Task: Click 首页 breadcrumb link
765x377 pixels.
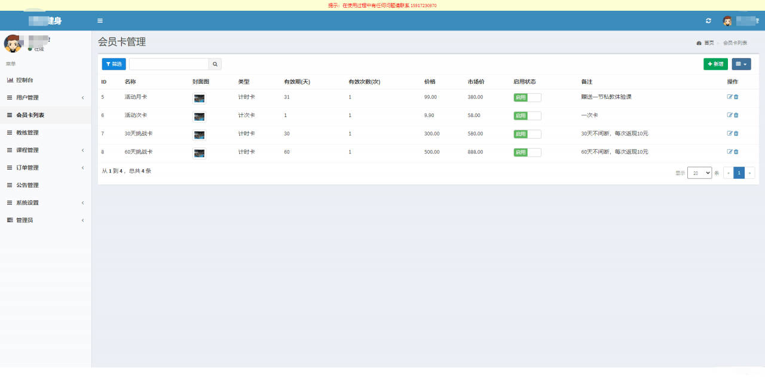Action: click(x=709, y=43)
